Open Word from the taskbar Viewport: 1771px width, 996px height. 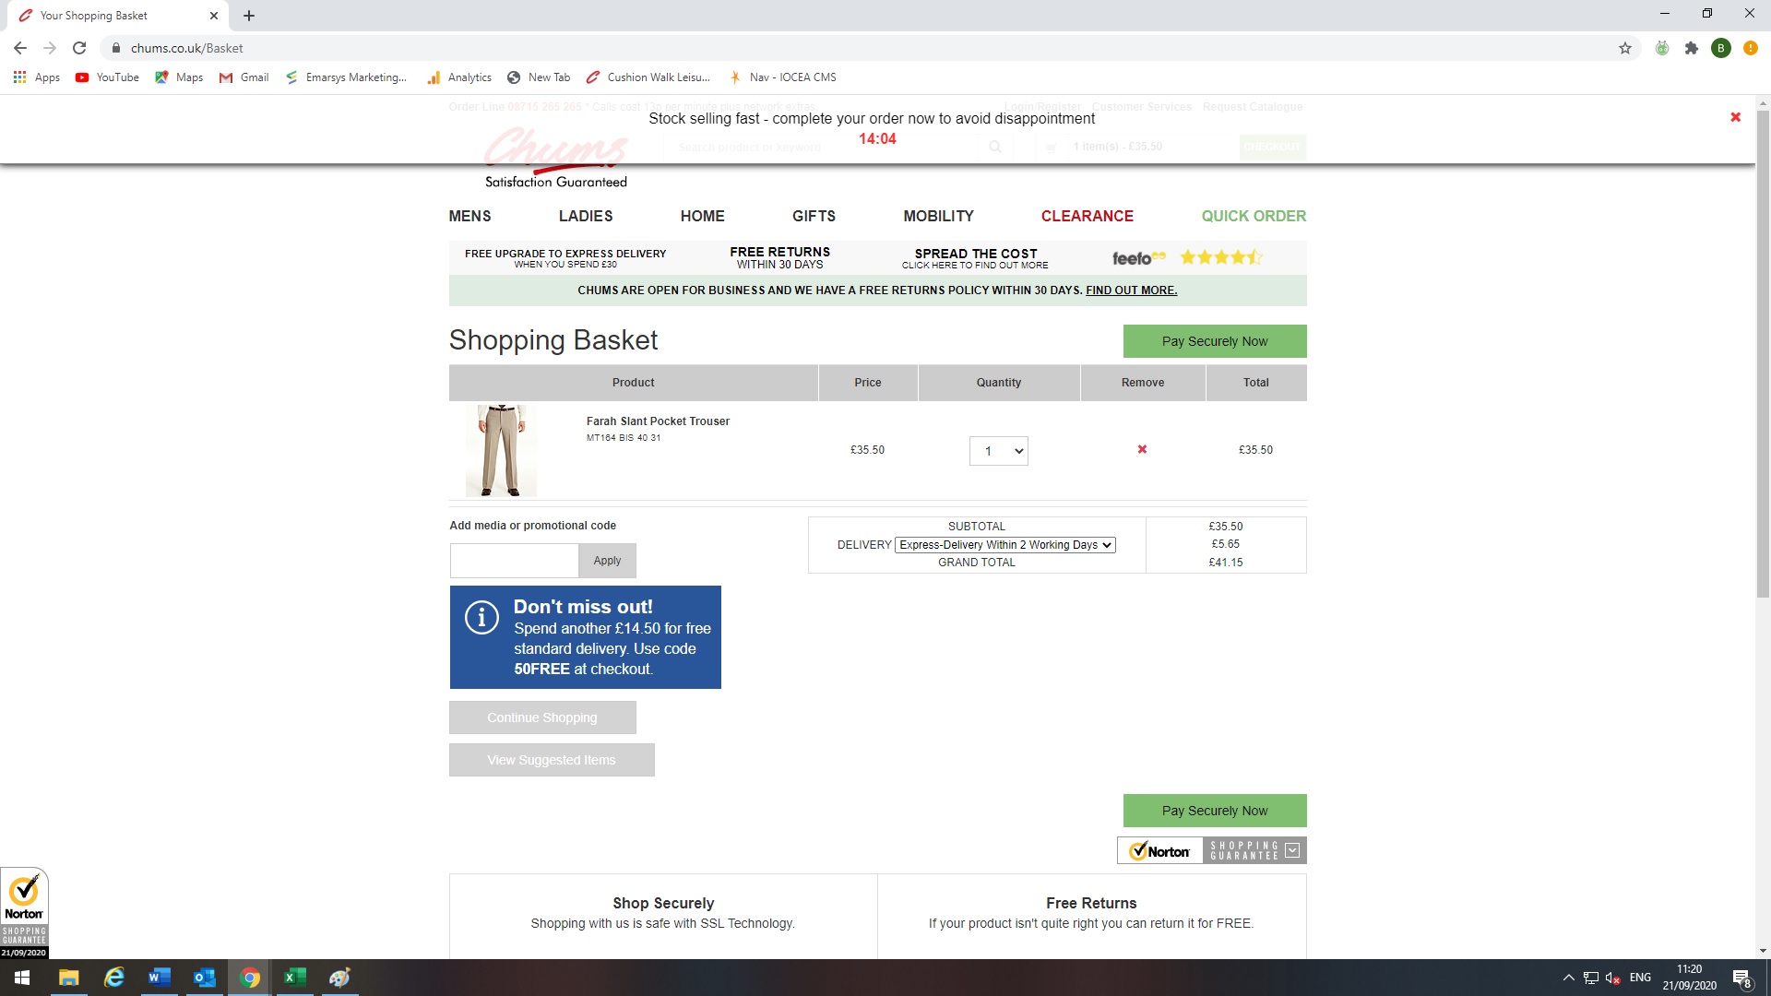(159, 978)
